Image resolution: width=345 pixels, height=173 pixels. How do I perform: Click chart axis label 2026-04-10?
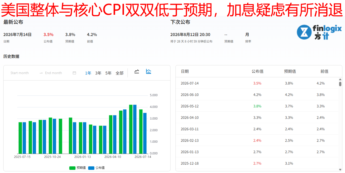[113, 157]
